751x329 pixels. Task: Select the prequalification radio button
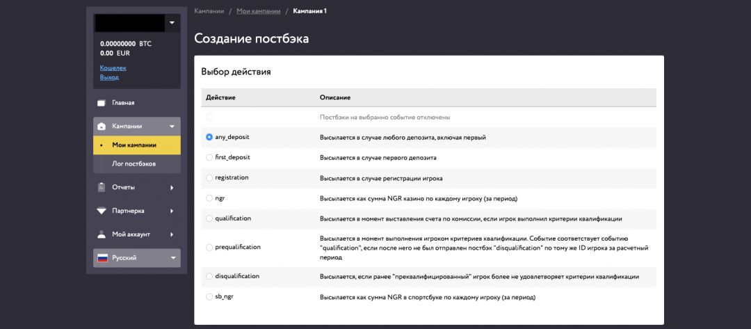209,248
